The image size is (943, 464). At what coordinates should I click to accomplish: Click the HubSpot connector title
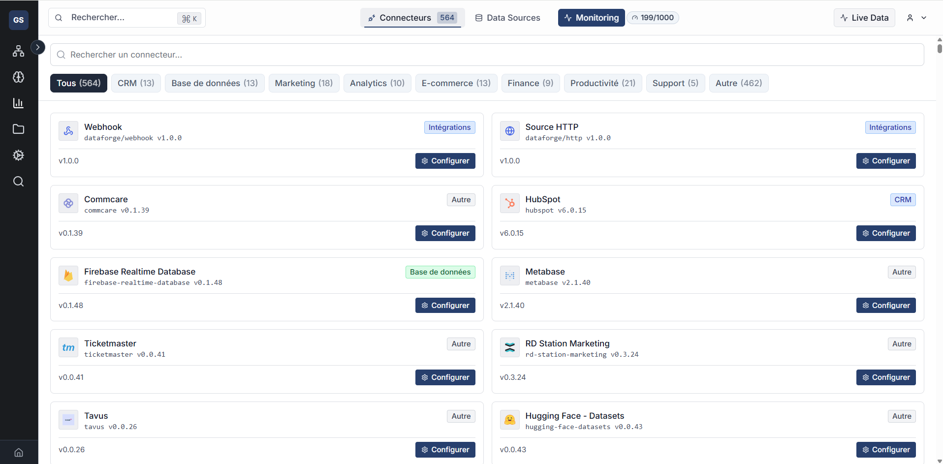point(543,199)
